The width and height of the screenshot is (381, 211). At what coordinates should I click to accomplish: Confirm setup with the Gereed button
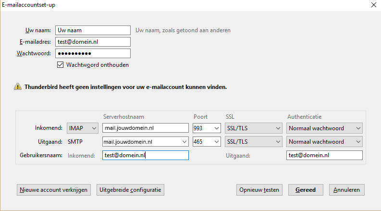tap(306, 190)
